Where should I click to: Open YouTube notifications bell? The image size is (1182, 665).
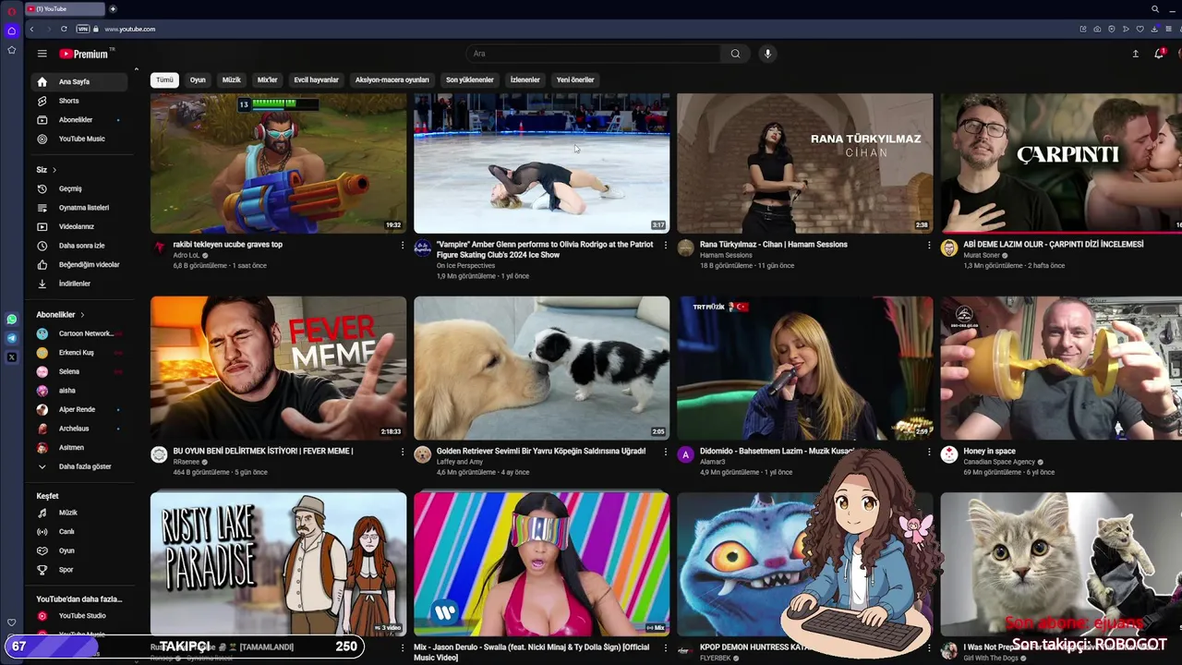(x=1159, y=54)
